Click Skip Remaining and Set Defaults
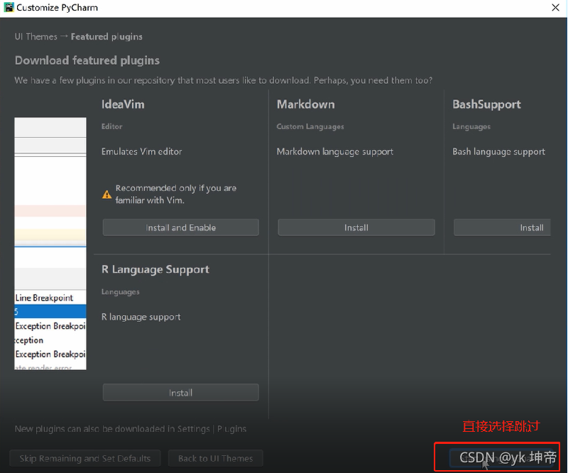 coord(85,459)
